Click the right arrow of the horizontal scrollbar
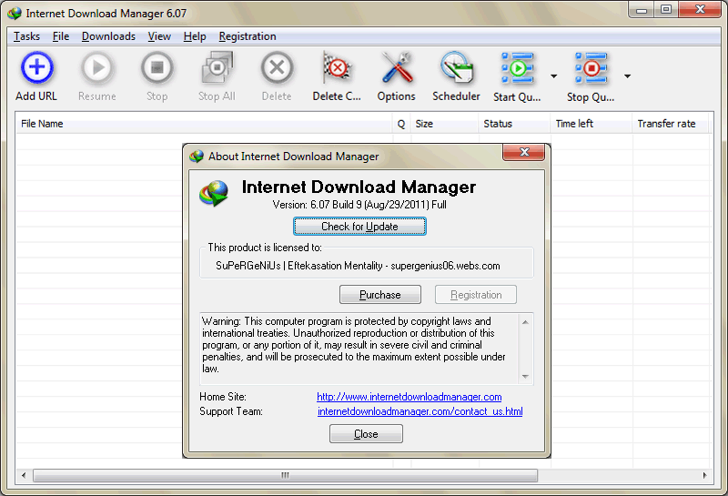 704,475
